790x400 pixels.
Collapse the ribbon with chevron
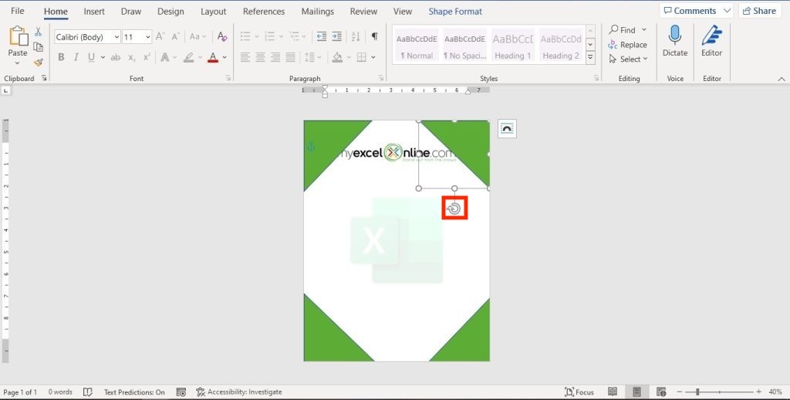click(782, 79)
